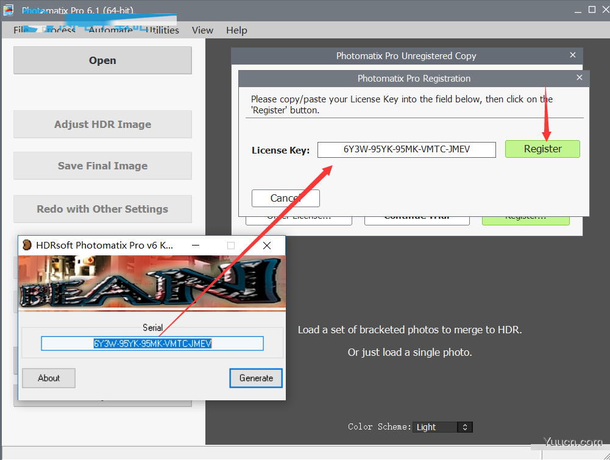Close the Unregistered Copy dialog

coord(573,55)
